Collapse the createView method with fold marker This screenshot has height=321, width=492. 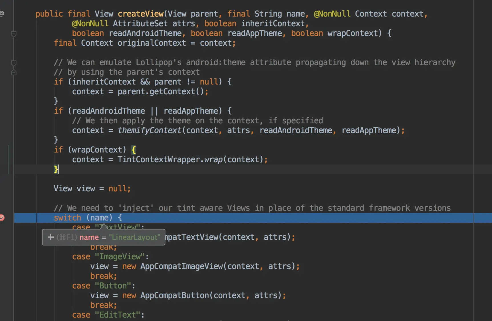pos(14,34)
